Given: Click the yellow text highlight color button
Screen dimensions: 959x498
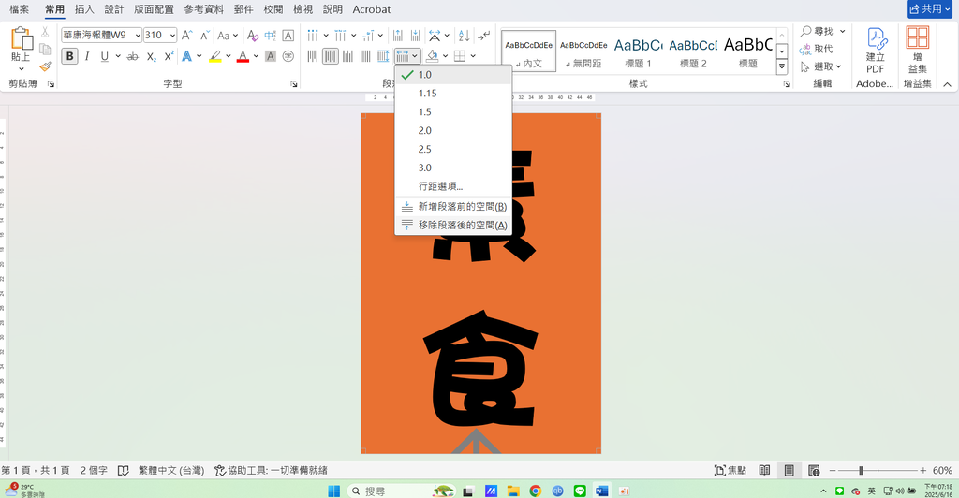Looking at the screenshot, I should 215,56.
